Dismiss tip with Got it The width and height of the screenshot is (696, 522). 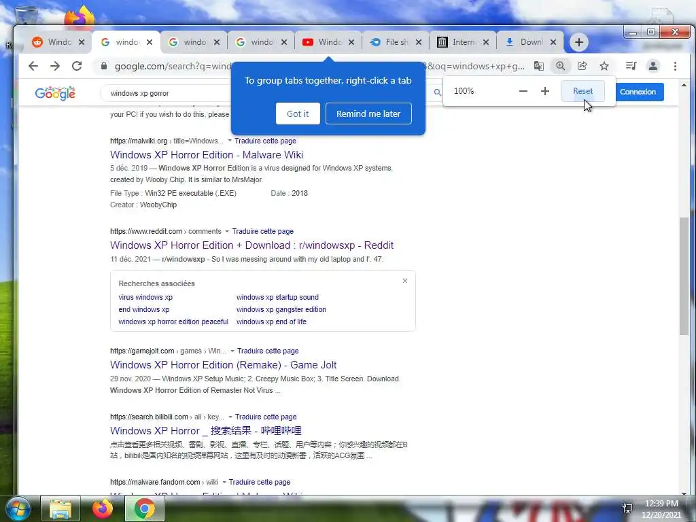click(298, 114)
